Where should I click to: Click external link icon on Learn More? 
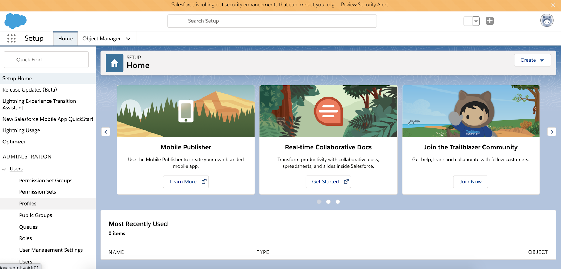coord(204,181)
